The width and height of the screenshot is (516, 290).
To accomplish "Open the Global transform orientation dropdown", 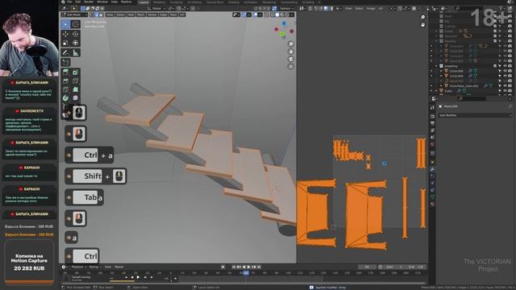I will click(156, 9).
